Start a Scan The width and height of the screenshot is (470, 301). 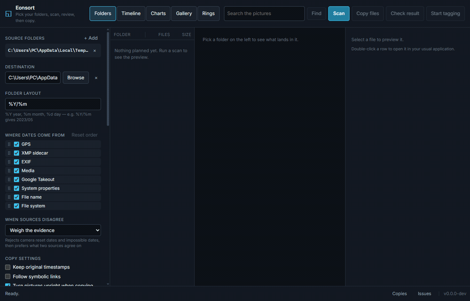coord(339,14)
